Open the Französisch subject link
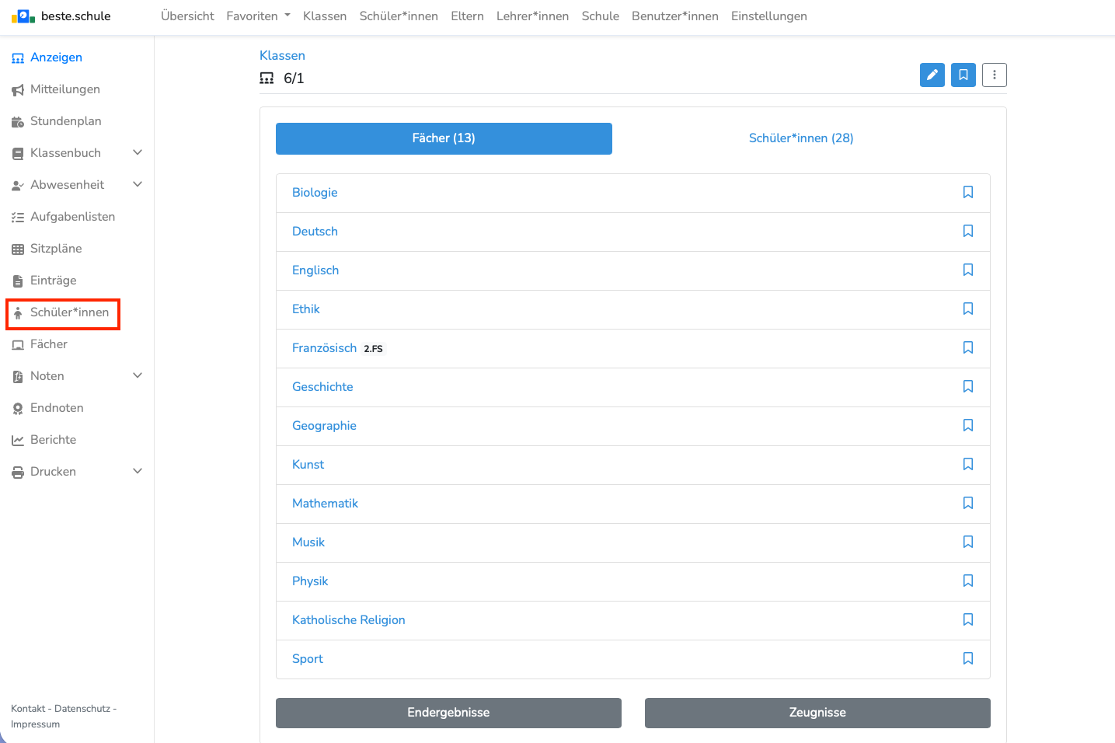This screenshot has height=743, width=1115. (324, 348)
